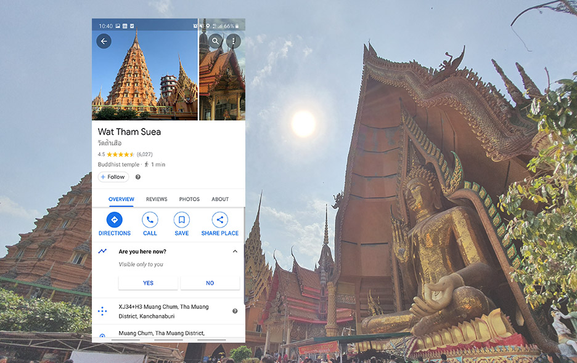This screenshot has height=363, width=577.
Task: Select the About tab
Action: (220, 199)
